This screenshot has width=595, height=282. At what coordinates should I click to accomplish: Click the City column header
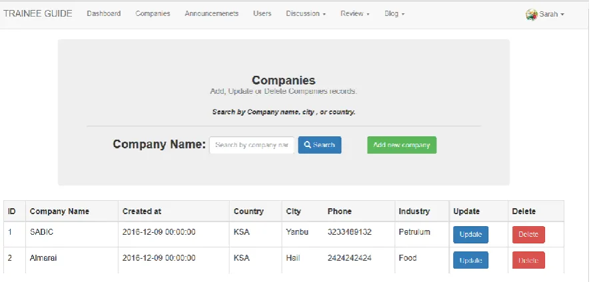pos(293,211)
